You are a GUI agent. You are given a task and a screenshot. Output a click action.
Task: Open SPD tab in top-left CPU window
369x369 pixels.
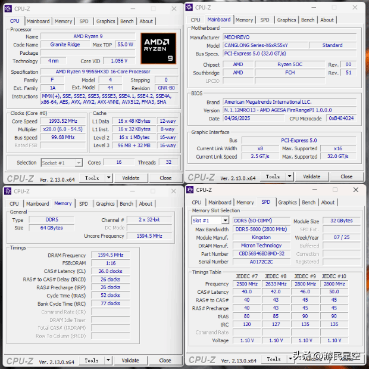84,21
